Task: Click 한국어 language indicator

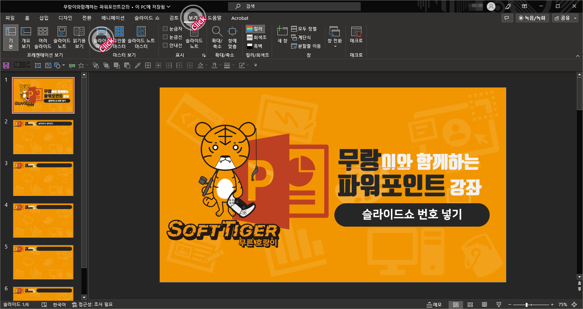Action: click(x=59, y=305)
